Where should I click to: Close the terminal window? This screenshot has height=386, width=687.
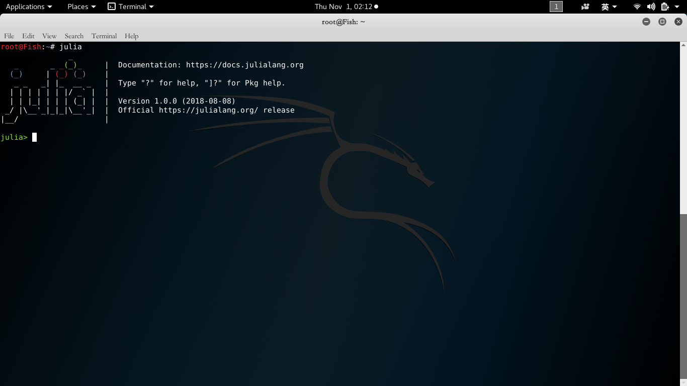[x=678, y=22]
